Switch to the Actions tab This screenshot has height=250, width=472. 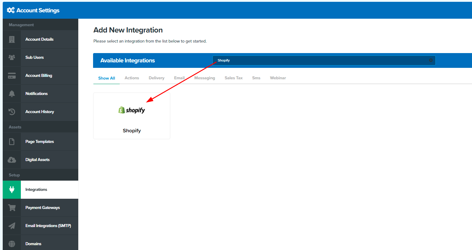[x=132, y=78]
